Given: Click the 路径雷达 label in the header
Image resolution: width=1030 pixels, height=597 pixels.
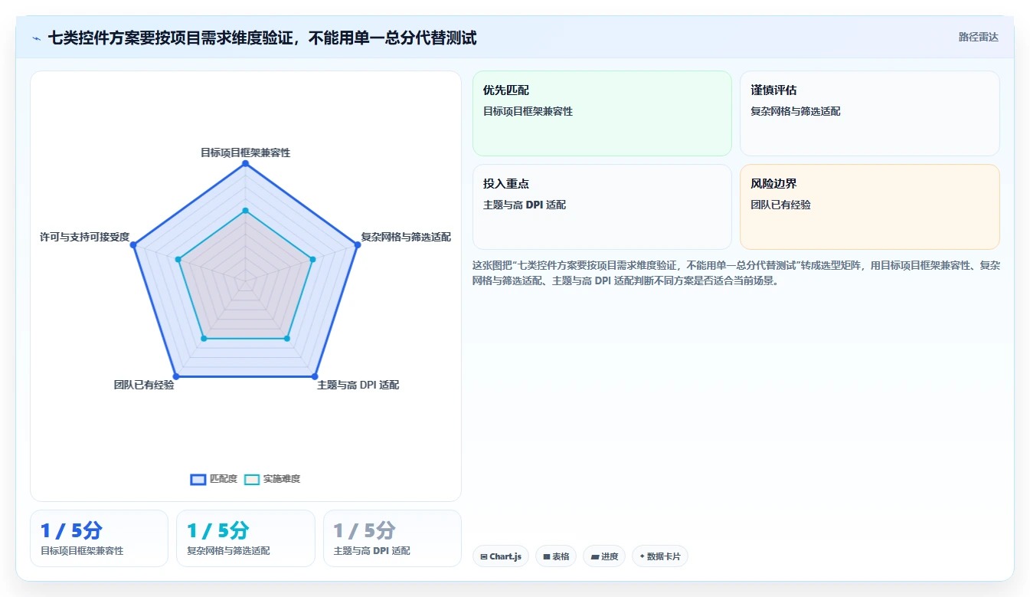Looking at the screenshot, I should [978, 37].
